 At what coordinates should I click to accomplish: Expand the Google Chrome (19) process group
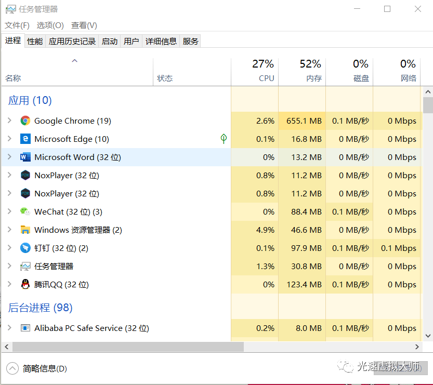[9, 121]
